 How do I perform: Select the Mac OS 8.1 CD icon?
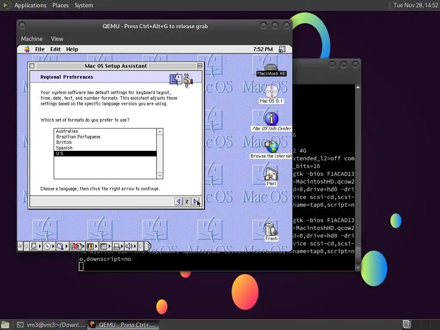[271, 94]
